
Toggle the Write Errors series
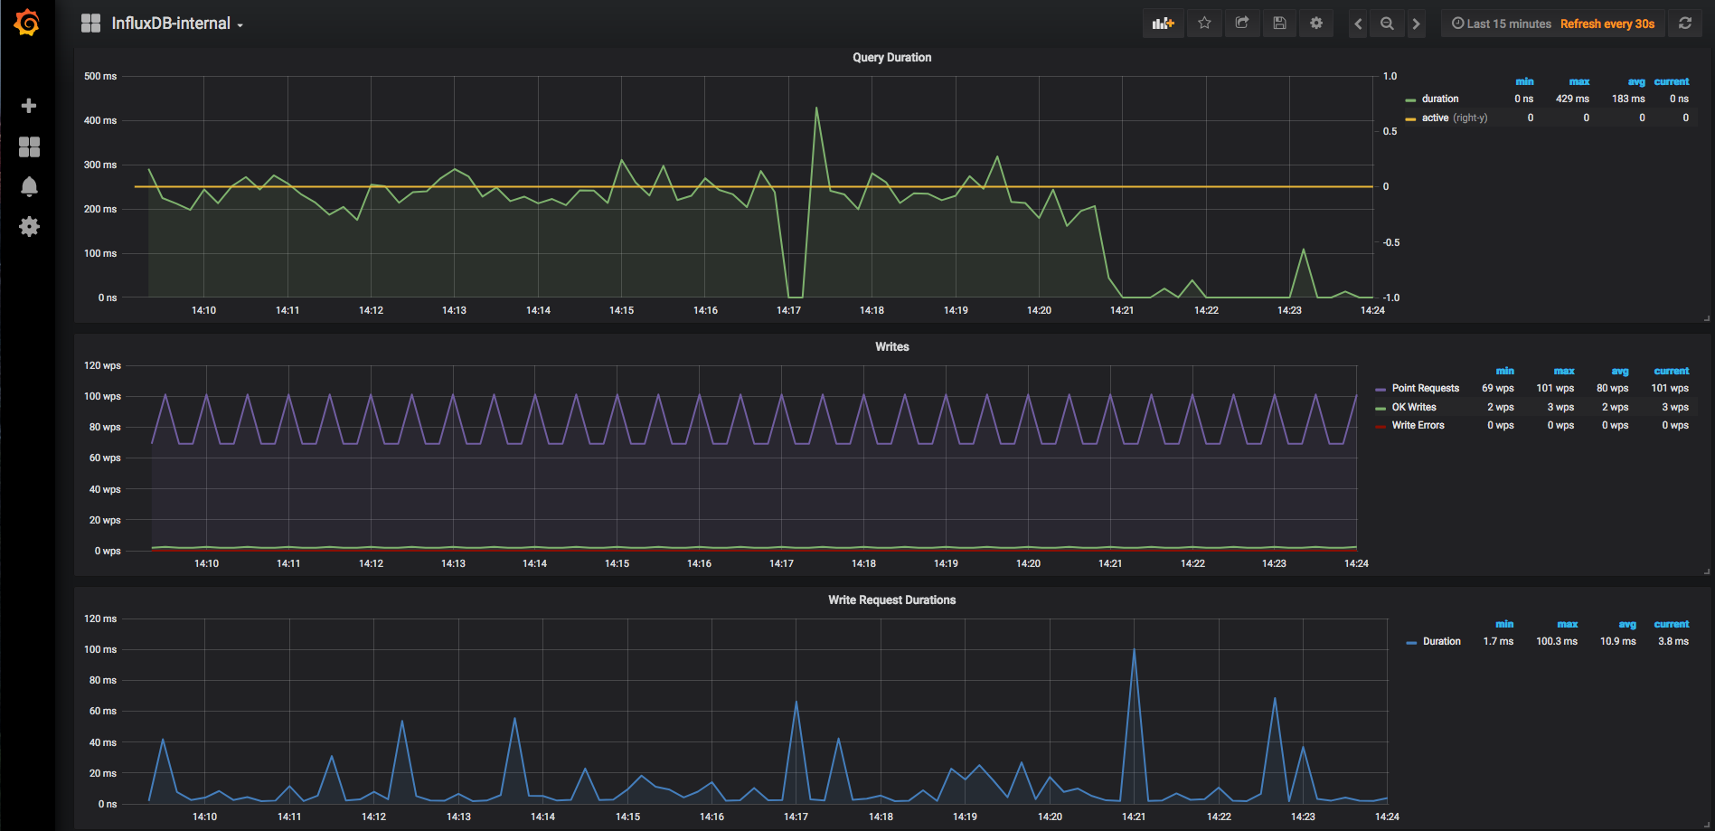pos(1418,425)
